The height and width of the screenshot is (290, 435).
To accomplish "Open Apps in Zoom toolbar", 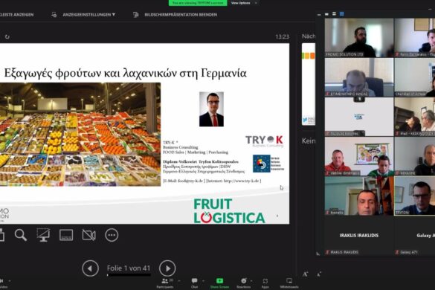I will click(265, 283).
